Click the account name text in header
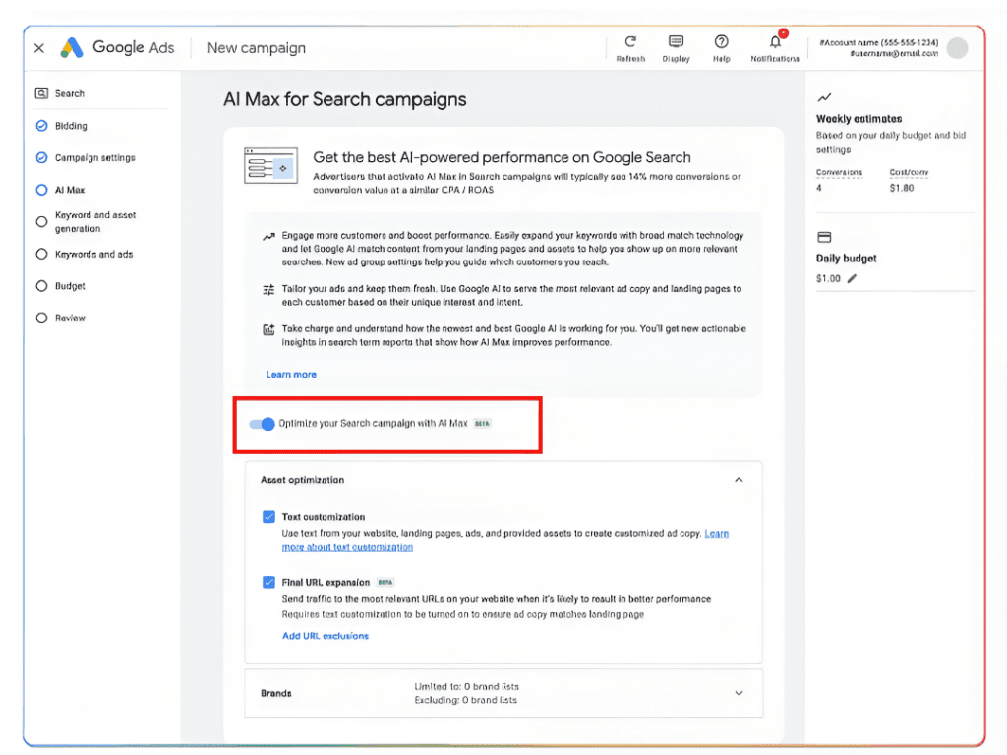This screenshot has height=755, width=1007. pos(878,42)
